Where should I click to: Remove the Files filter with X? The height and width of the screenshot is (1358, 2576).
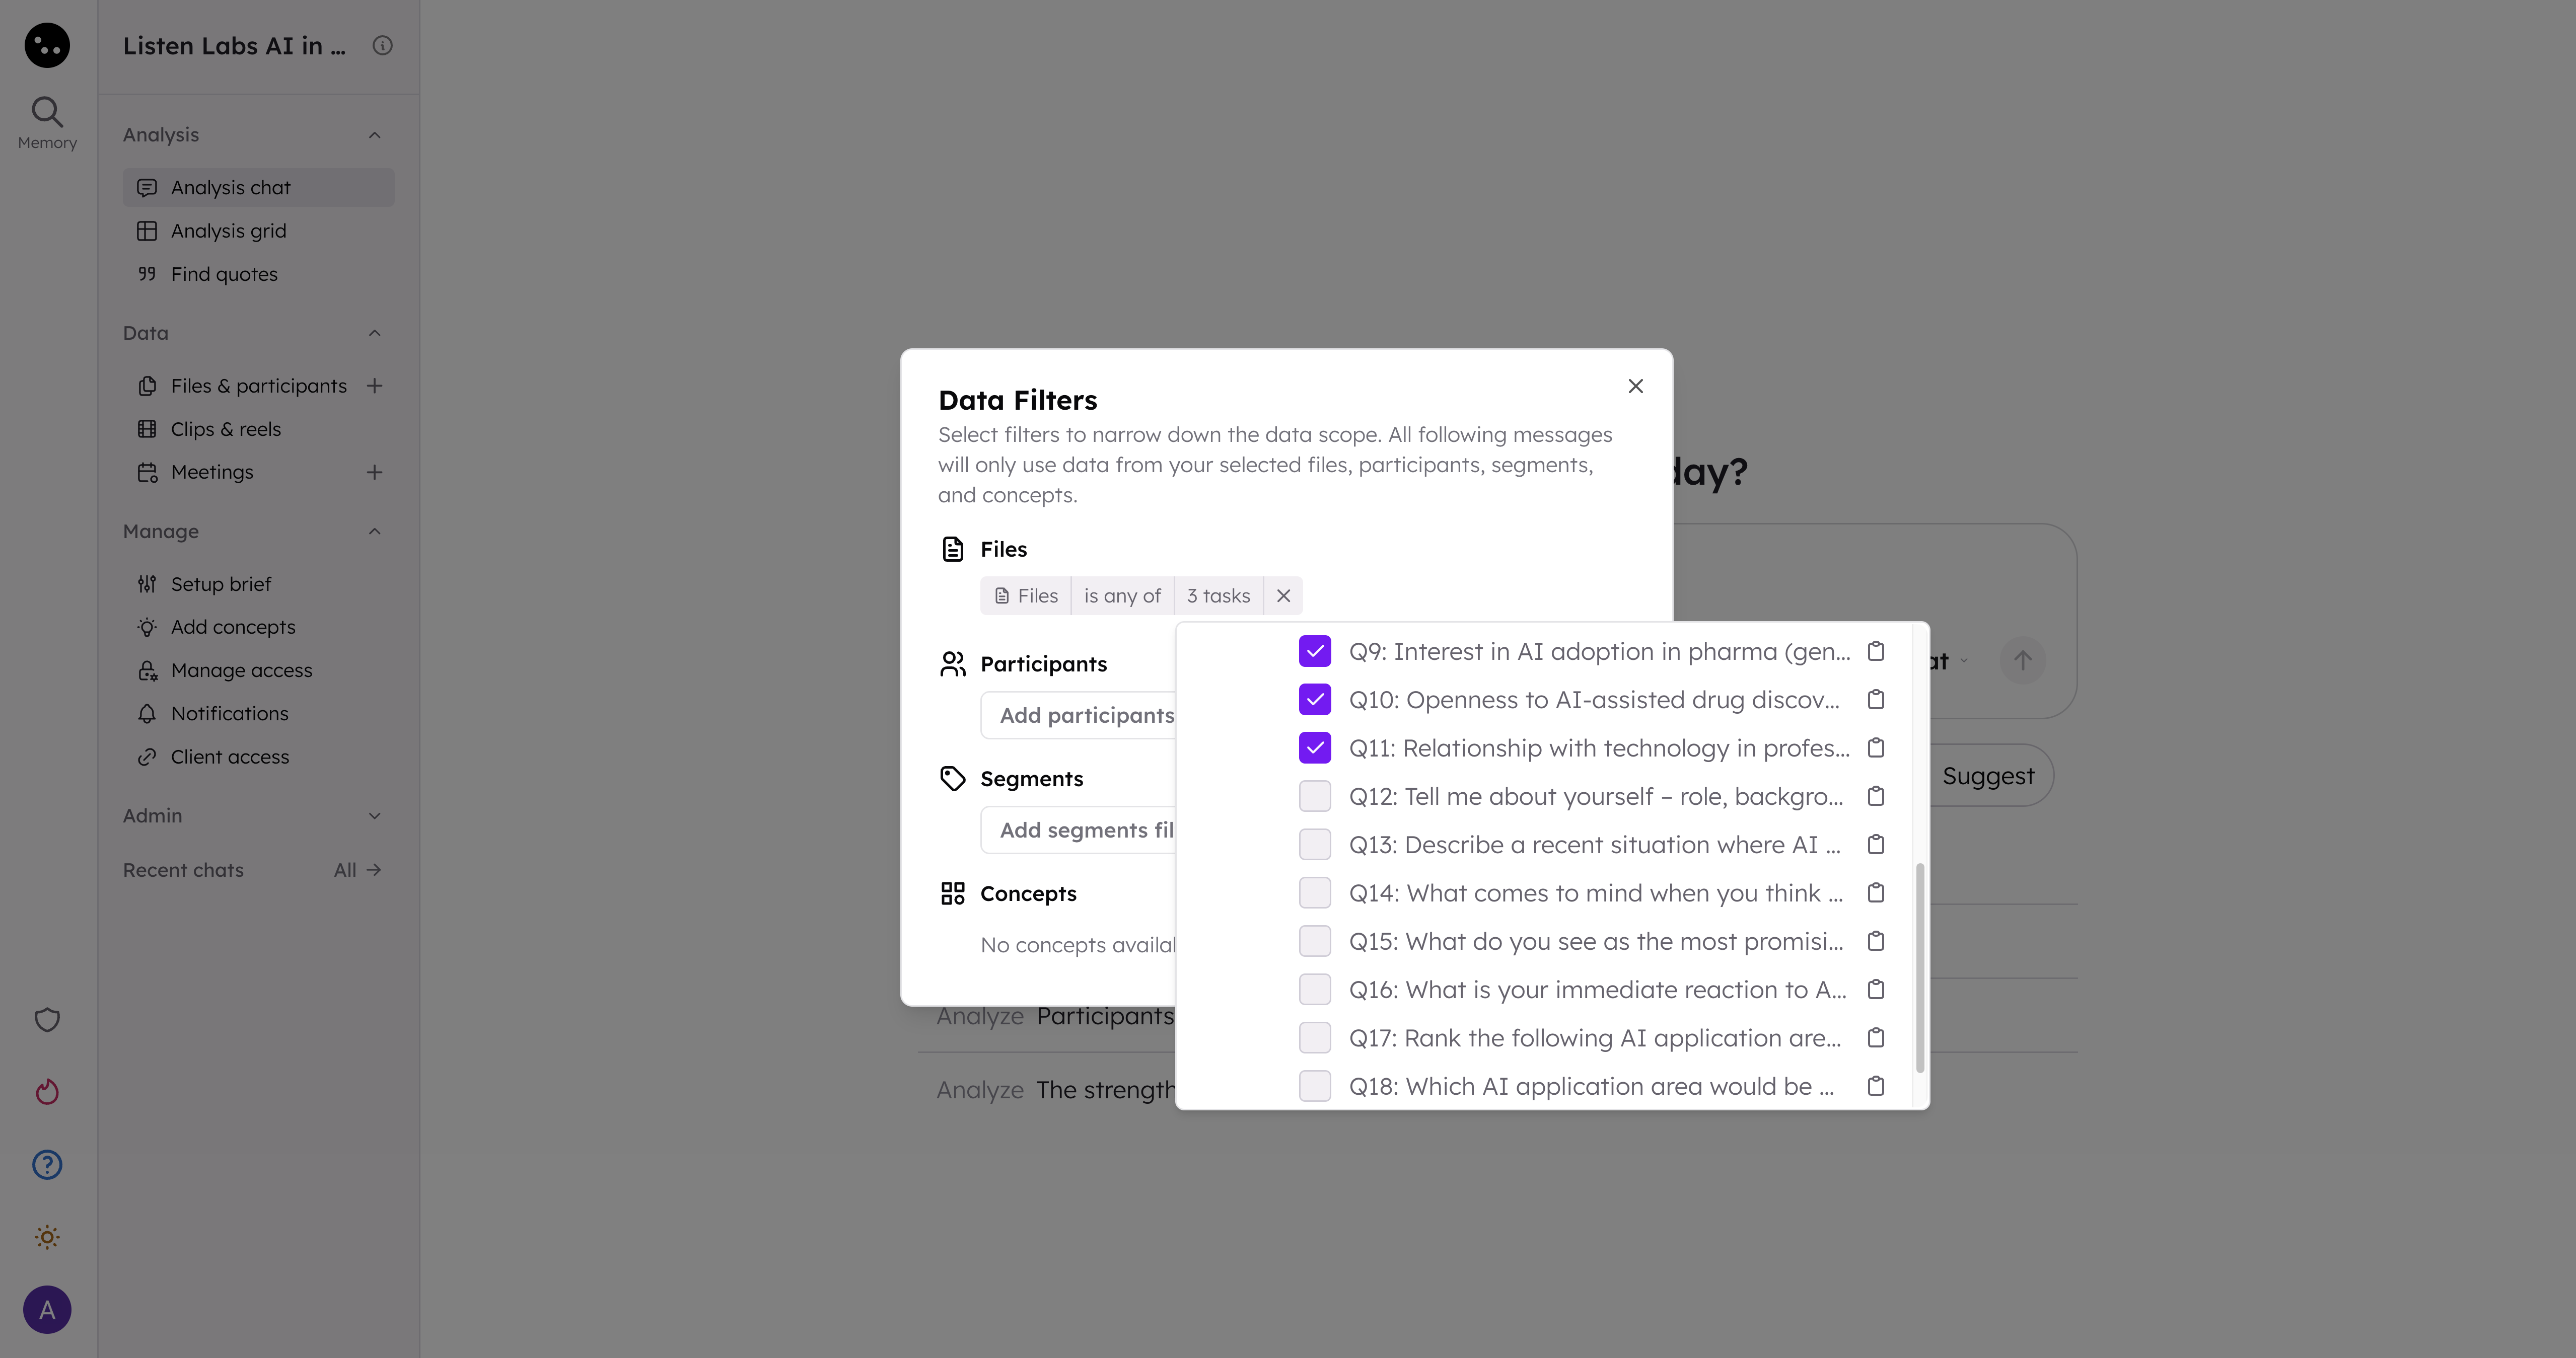pos(1283,596)
